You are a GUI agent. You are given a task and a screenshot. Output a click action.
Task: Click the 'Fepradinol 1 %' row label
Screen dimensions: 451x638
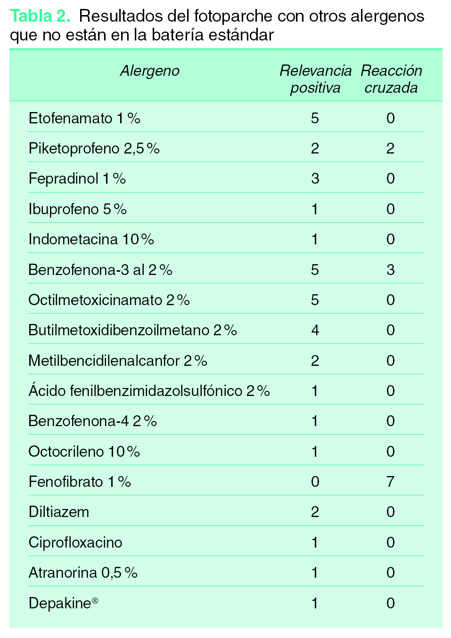pos(77,179)
